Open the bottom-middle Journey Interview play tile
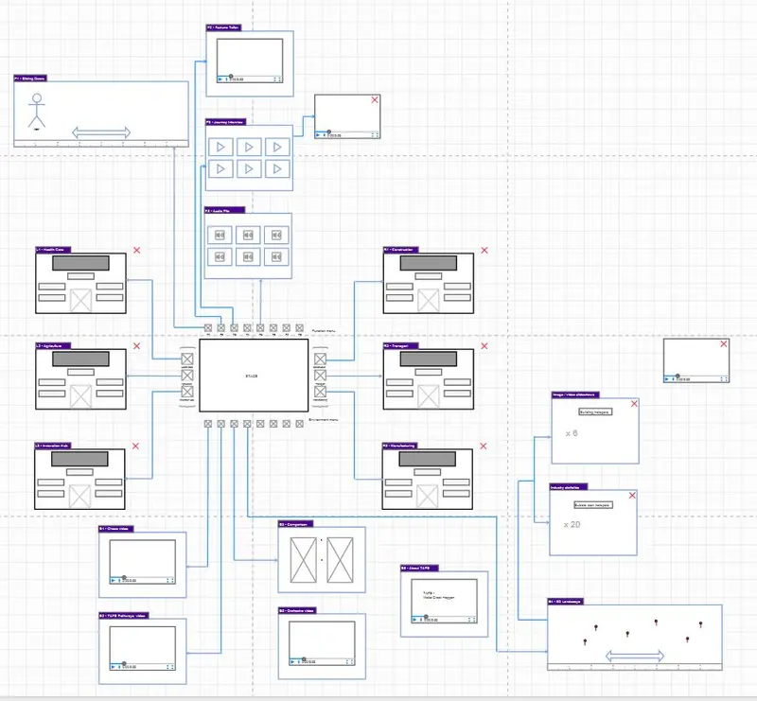This screenshot has width=757, height=701. (249, 169)
